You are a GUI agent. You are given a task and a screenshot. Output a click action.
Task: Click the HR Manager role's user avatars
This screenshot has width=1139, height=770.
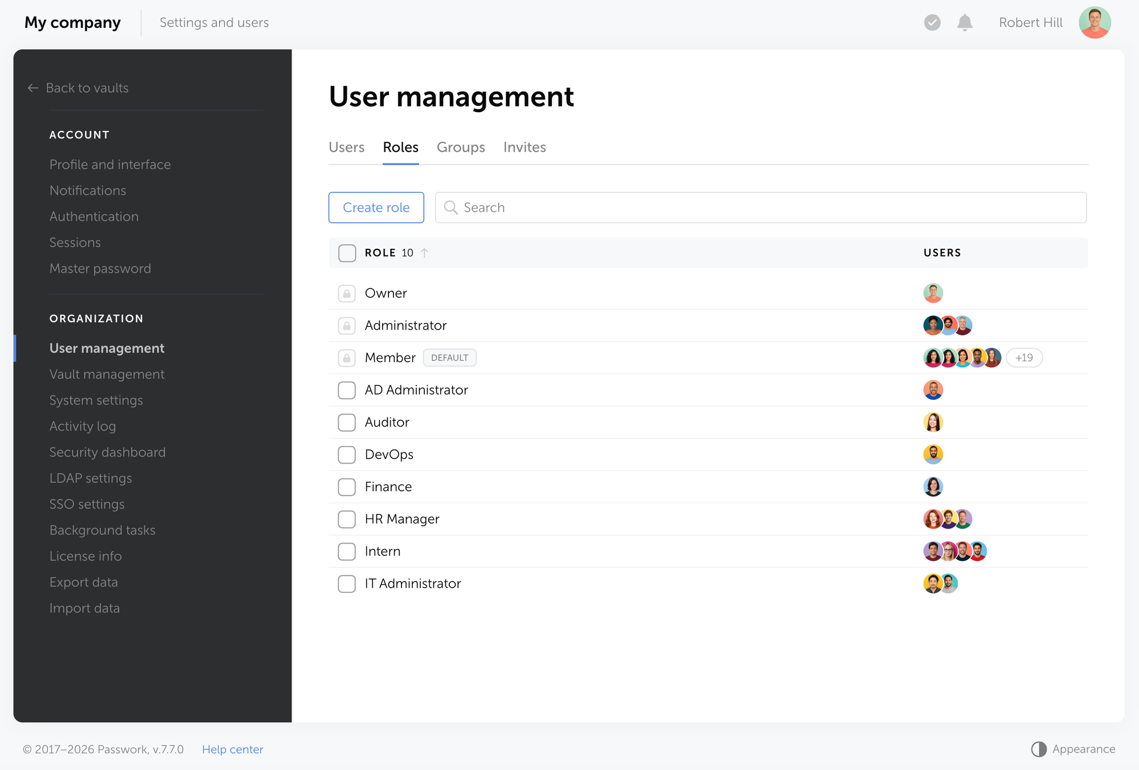pos(948,519)
